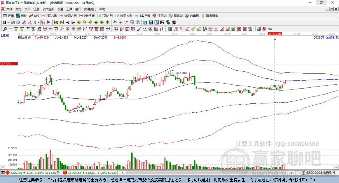This screenshot has width=339, height=183.
Task: Click the 极反通道 indicator name
Action: click(x=24, y=37)
